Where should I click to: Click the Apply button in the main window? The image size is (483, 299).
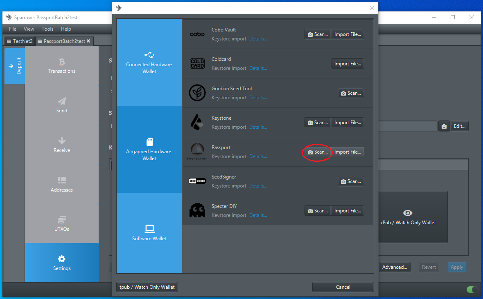[x=457, y=267]
